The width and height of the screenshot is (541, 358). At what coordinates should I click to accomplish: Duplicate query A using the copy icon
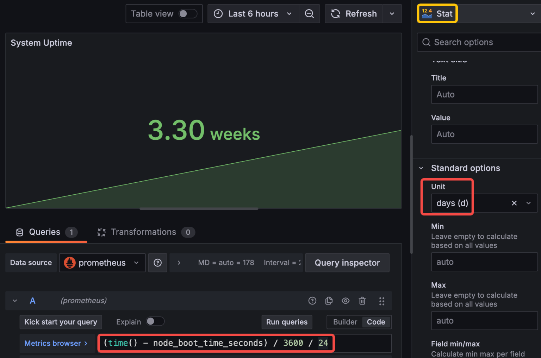click(329, 301)
